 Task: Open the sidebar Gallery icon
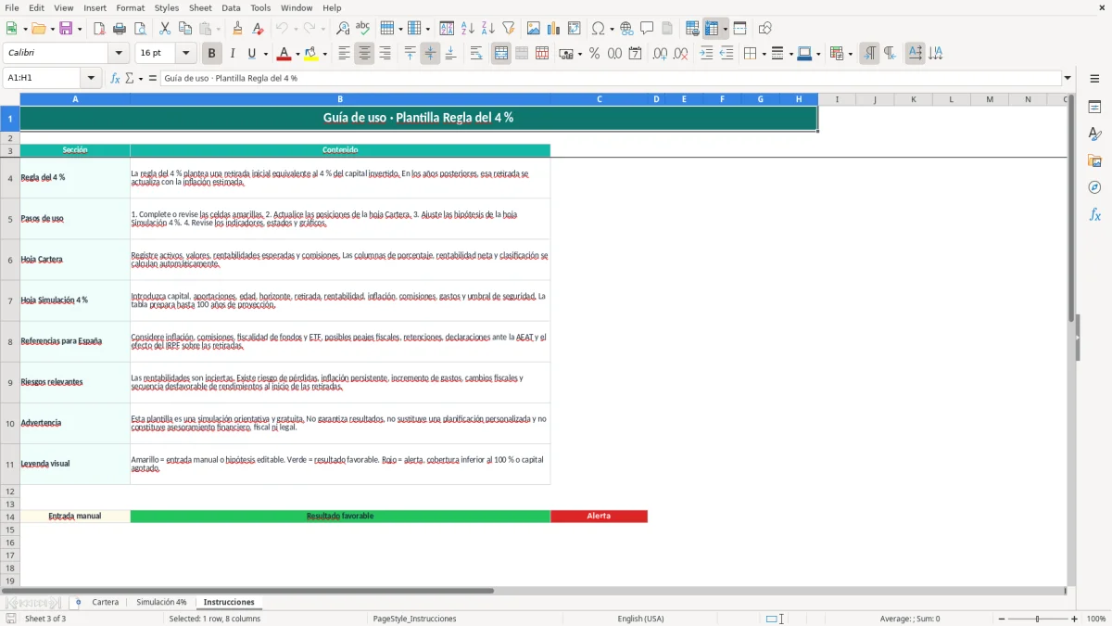pyautogui.click(x=1094, y=160)
